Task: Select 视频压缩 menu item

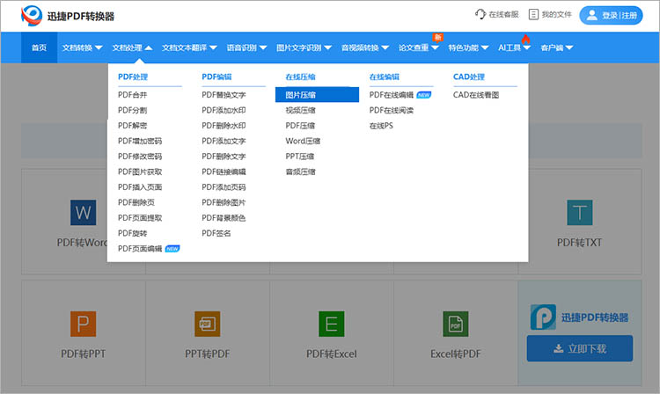Action: click(300, 110)
